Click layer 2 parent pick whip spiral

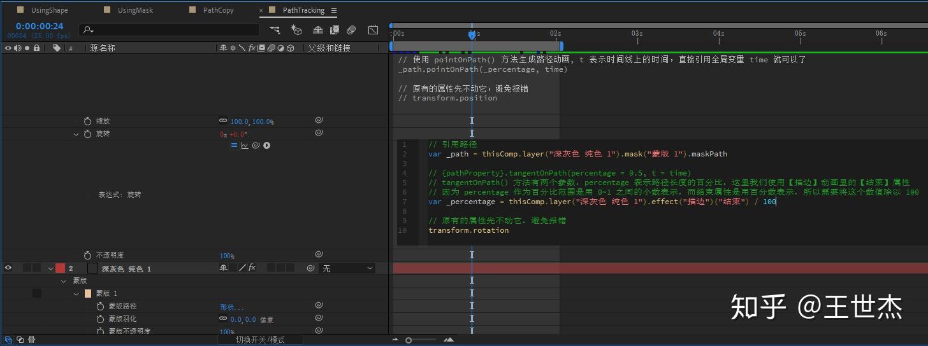310,268
